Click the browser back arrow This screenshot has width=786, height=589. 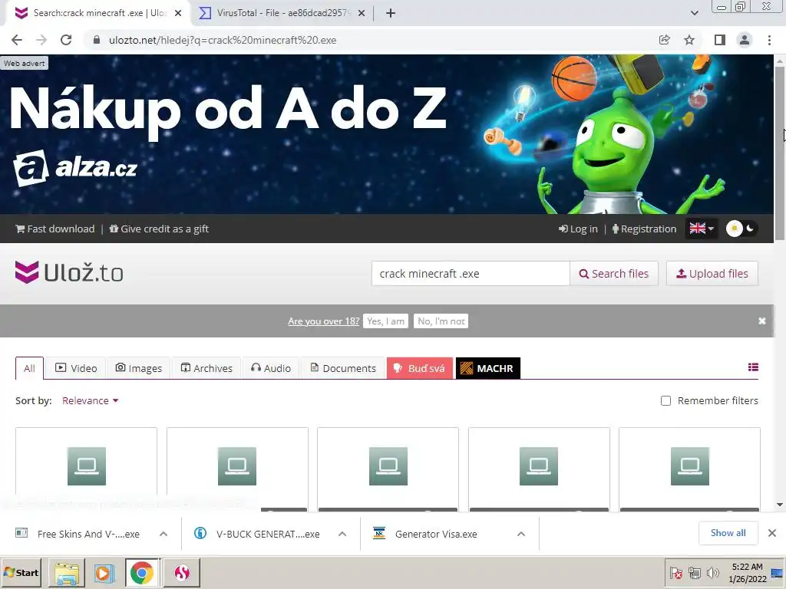(17, 40)
